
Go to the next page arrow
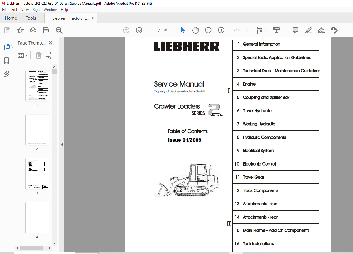pos(139,30)
